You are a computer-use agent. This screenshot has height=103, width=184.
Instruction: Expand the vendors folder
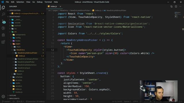(18, 86)
